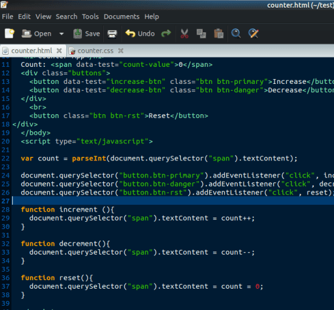334x310 pixels.
Task: Expand the Open recent files dropdown arrow
Action: pyautogui.click(x=61, y=33)
